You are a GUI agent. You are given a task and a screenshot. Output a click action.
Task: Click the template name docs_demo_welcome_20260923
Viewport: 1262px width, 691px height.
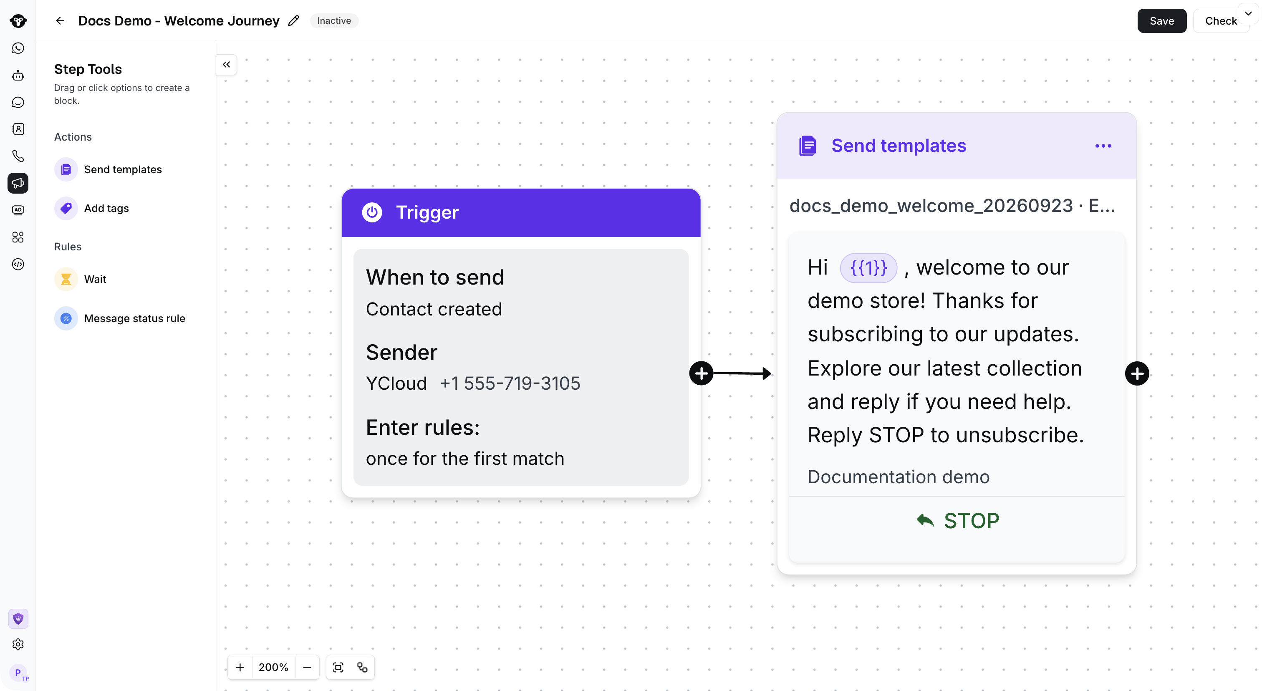coord(931,206)
